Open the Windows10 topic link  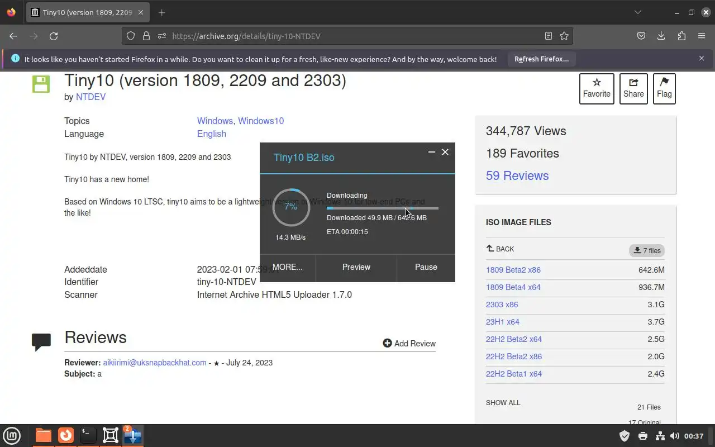261,121
